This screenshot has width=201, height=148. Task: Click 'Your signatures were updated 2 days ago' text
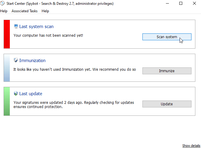tap(48, 103)
